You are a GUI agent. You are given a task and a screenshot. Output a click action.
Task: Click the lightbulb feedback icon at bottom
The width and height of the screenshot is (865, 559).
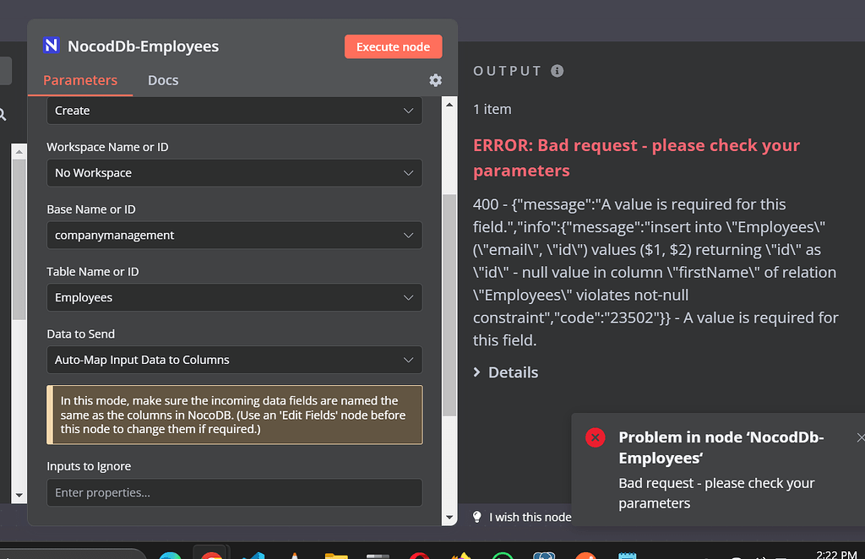(476, 516)
